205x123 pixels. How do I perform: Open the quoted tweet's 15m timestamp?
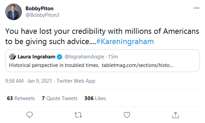(113, 57)
